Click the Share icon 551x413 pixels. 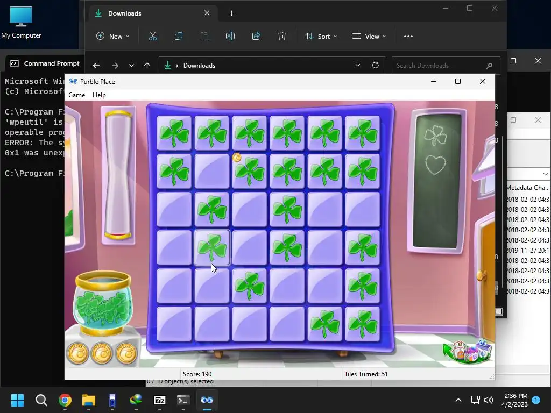tap(256, 36)
